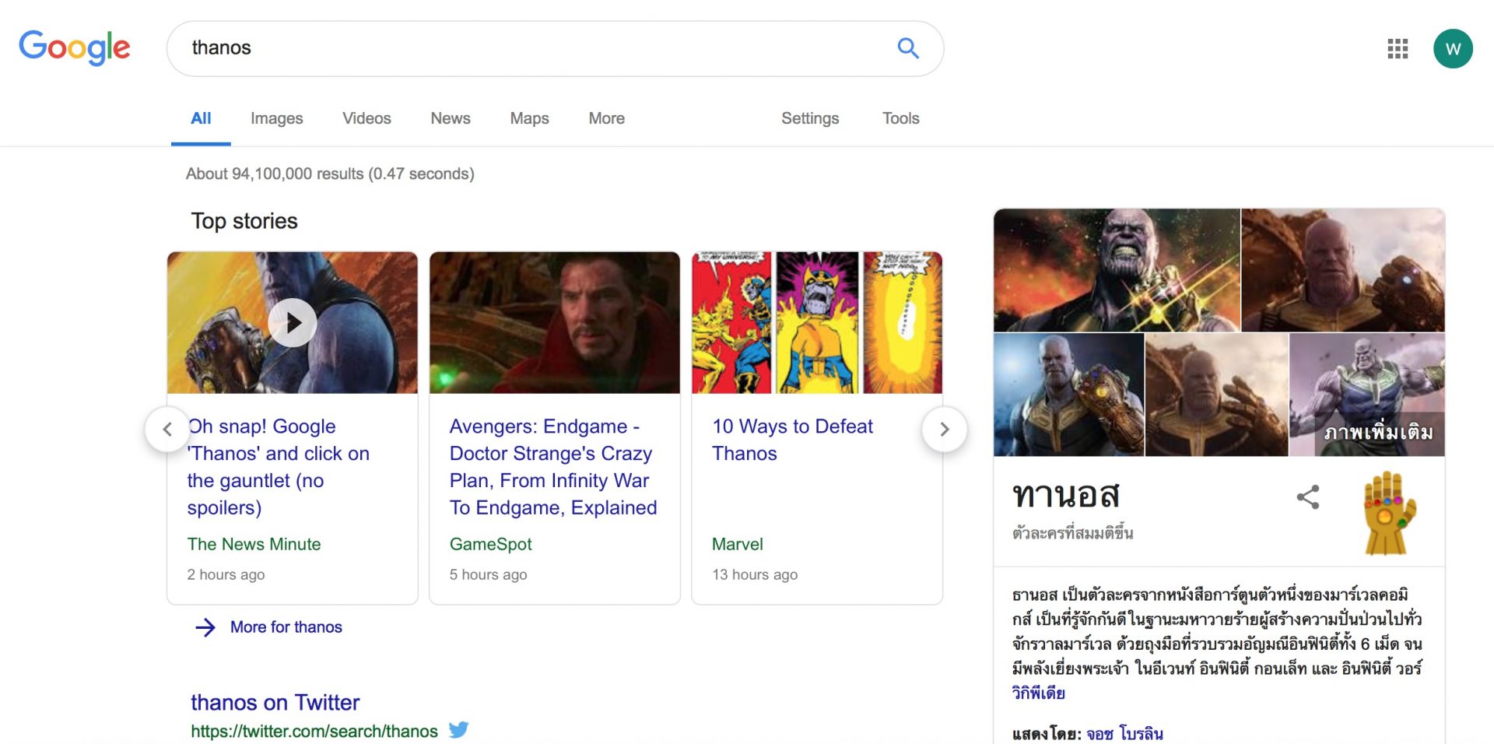The height and width of the screenshot is (744, 1494).
Task: Click the Doctor Strange story thumbnail
Action: pos(554,322)
